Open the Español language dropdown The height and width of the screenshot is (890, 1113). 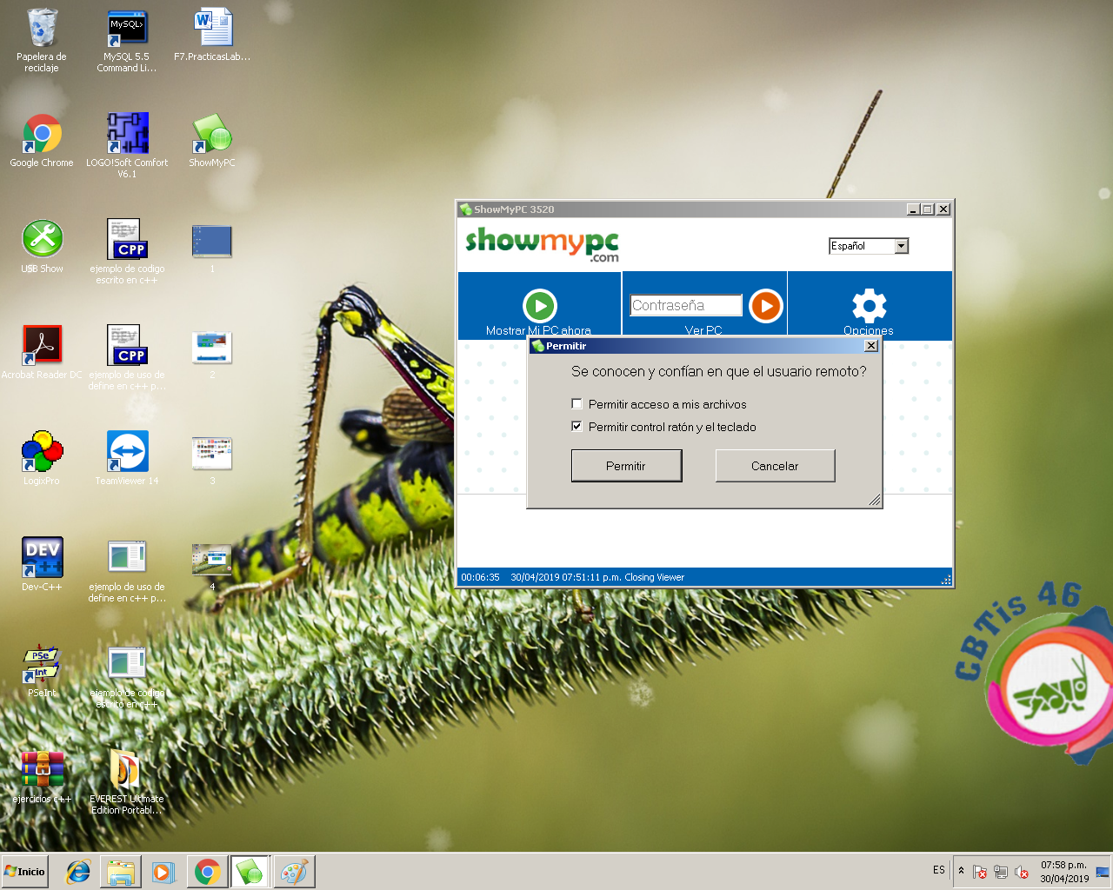click(x=902, y=246)
